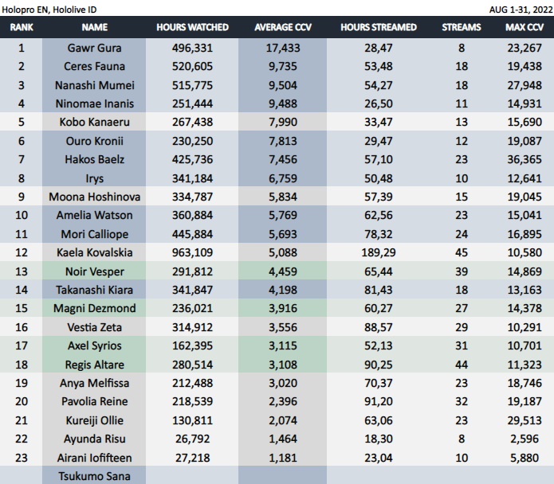Viewport: 554px width, 484px height.
Task: Click Mori Calliope's hours streamed 78,32
Action: [379, 234]
